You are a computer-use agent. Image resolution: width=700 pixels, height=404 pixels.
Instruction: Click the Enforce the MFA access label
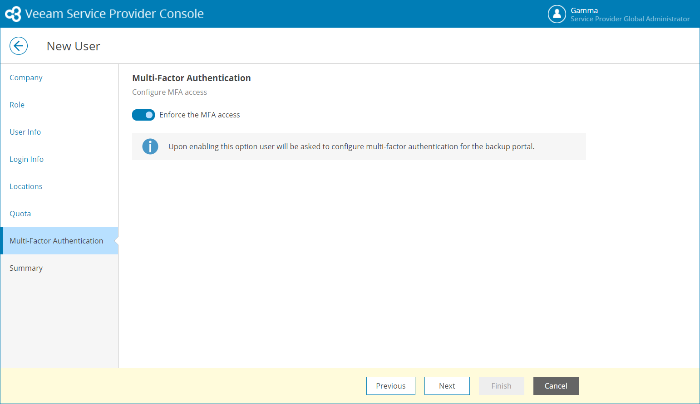pos(200,115)
